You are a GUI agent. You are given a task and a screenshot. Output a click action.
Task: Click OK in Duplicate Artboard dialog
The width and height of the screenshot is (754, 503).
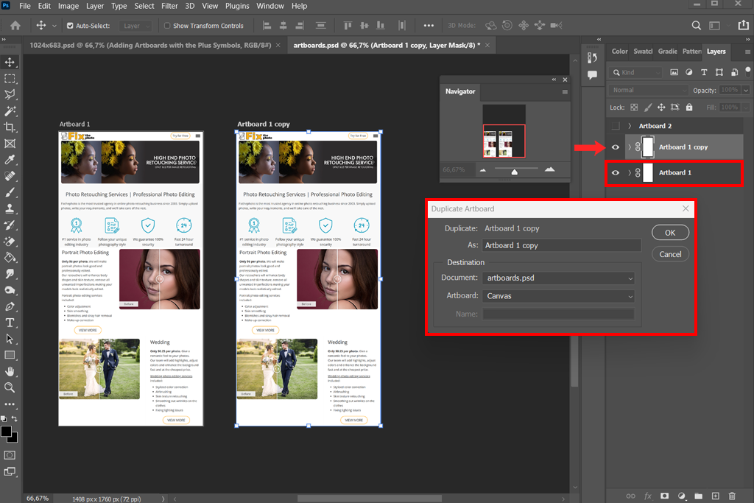coord(670,233)
